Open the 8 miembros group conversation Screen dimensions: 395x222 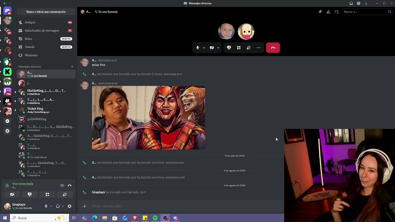coord(46,128)
